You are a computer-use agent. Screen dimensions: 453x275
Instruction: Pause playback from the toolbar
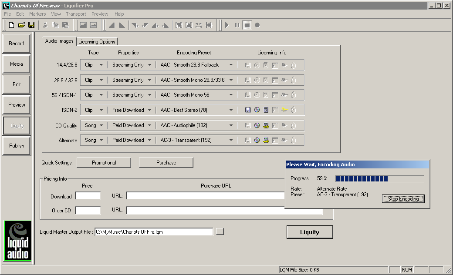[237, 25]
